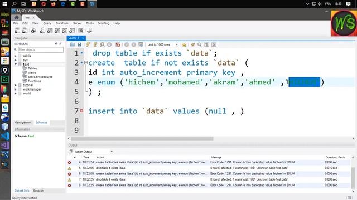Open SQL script file icon in main toolbar
Viewport: 357px width, 200px height.
[25, 31]
